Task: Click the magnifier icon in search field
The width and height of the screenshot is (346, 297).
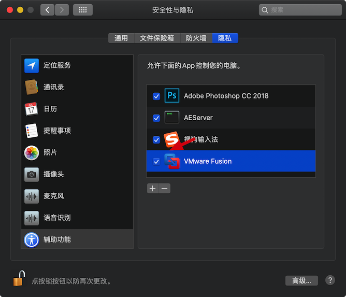Action: [265, 10]
